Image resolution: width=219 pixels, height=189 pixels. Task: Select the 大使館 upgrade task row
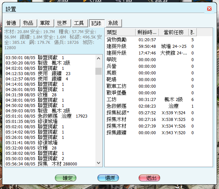pyautogui.click(x=151, y=53)
